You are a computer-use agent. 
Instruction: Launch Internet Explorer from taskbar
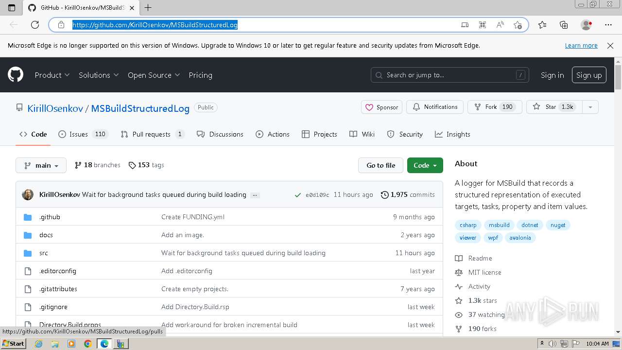[x=39, y=344]
